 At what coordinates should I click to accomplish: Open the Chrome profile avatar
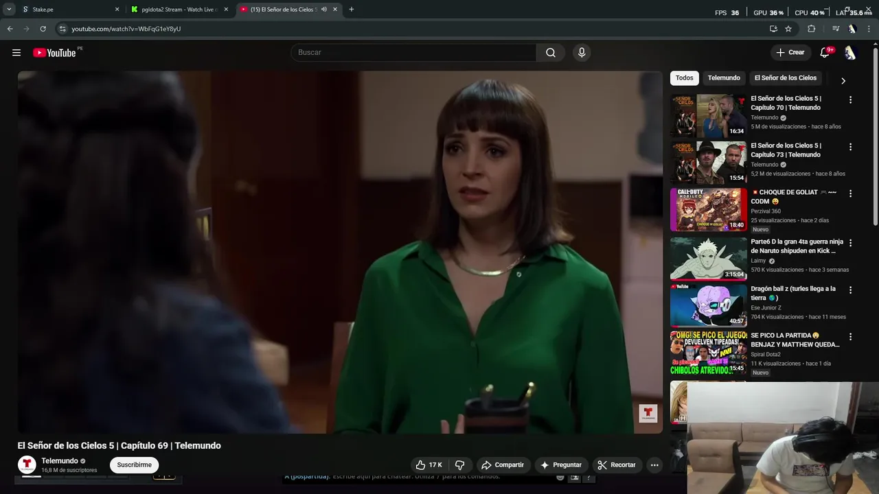click(852, 29)
